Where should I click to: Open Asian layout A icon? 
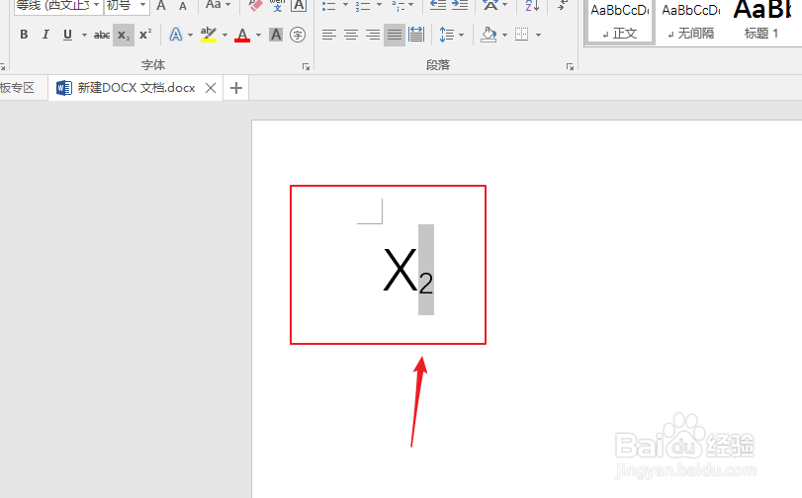coord(490,5)
